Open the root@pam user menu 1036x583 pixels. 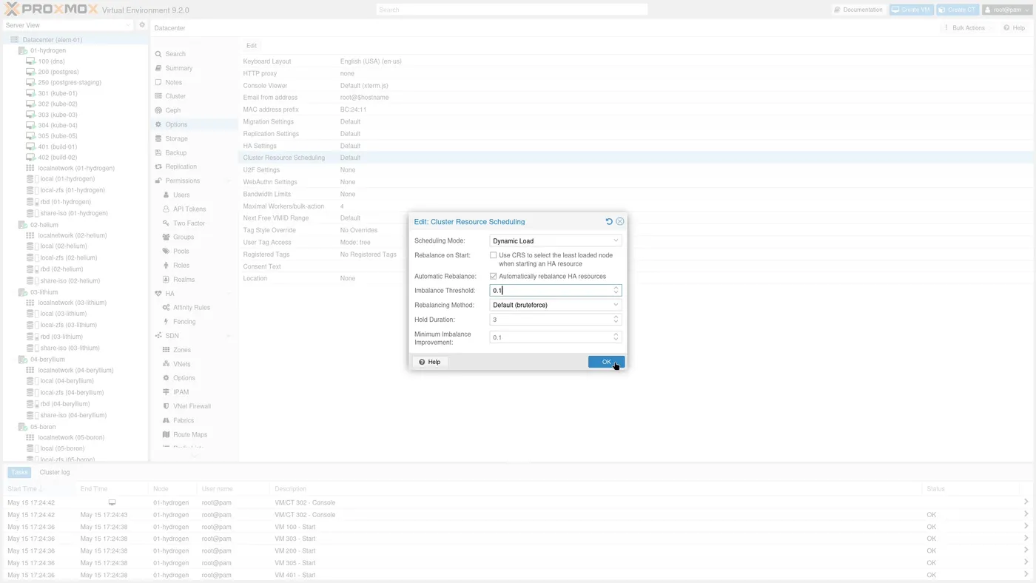(x=1006, y=10)
